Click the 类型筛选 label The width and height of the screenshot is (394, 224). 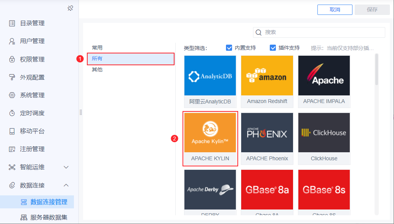pos(195,48)
